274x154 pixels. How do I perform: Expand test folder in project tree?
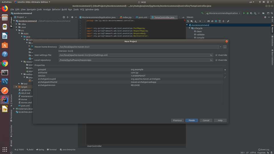tap(19, 84)
